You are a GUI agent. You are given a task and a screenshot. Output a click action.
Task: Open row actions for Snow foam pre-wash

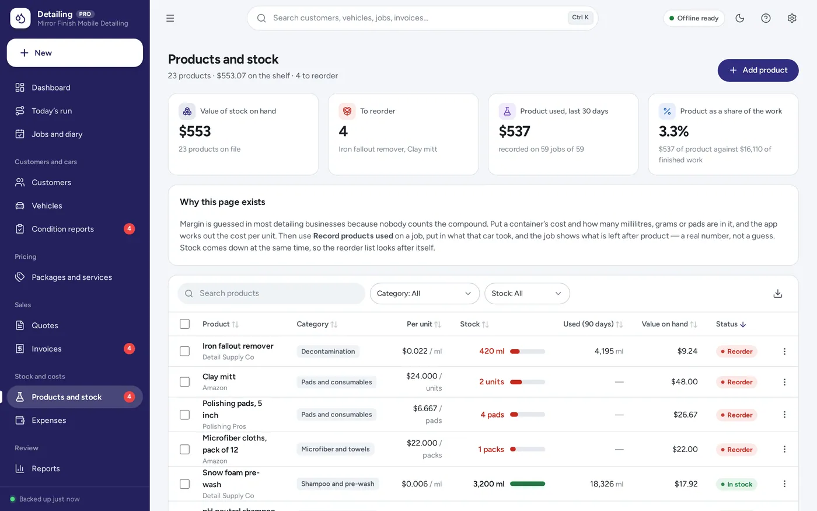click(784, 484)
